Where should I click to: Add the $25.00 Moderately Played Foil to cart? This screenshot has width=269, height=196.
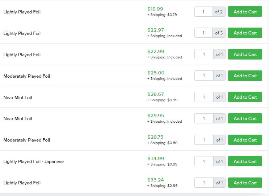[x=245, y=75]
